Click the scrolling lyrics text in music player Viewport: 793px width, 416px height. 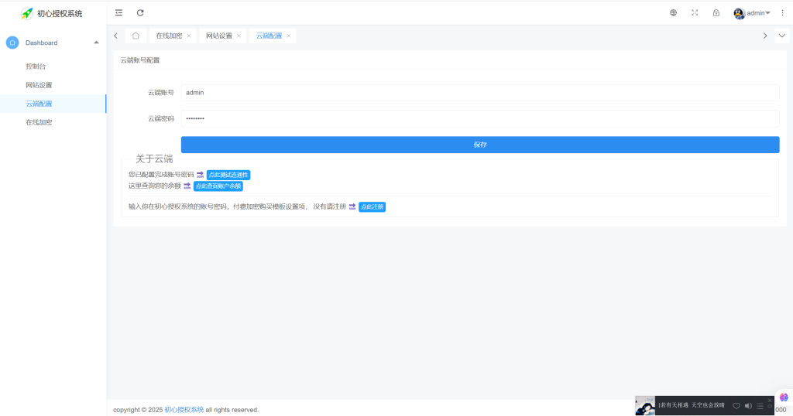(x=692, y=405)
